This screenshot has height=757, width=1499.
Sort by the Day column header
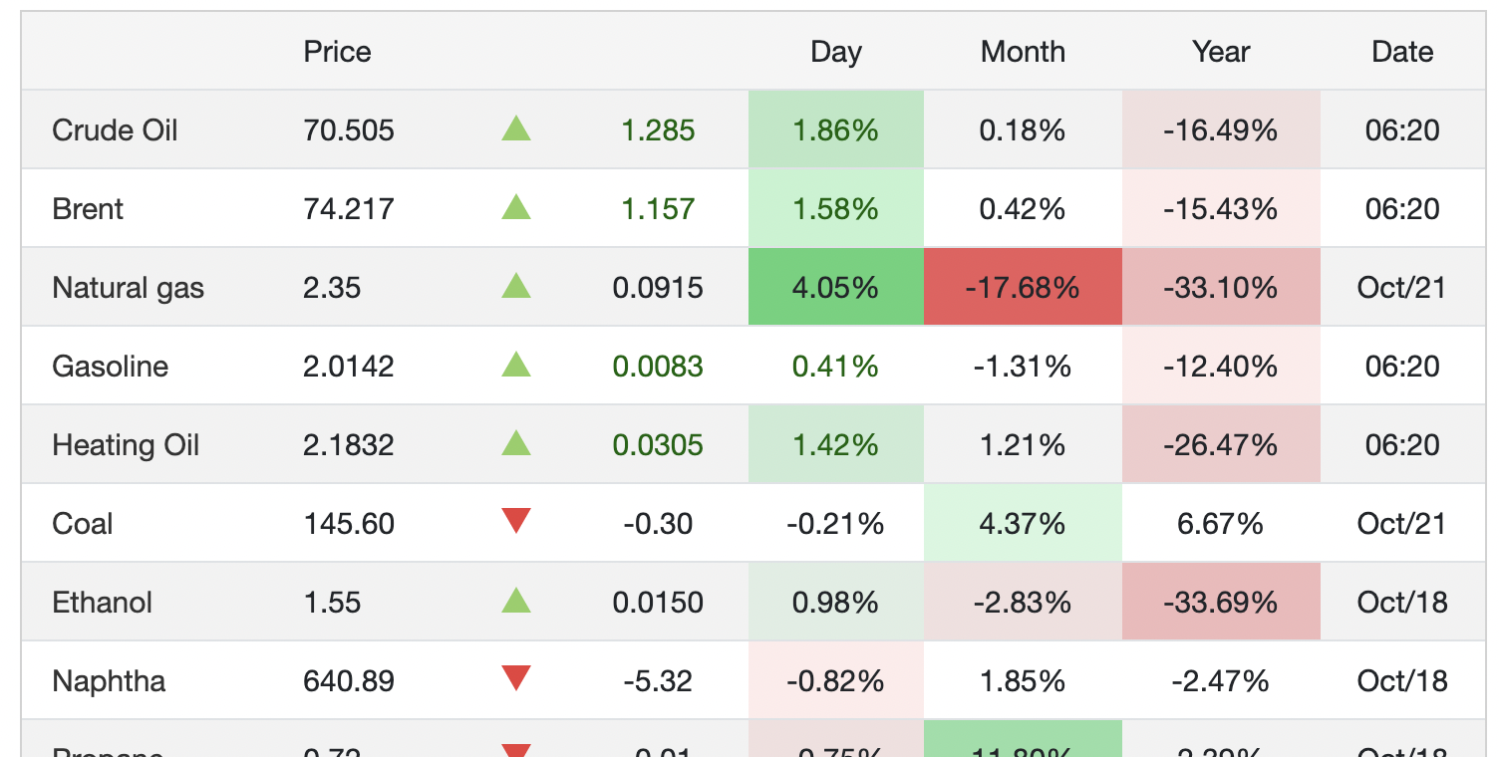point(835,52)
